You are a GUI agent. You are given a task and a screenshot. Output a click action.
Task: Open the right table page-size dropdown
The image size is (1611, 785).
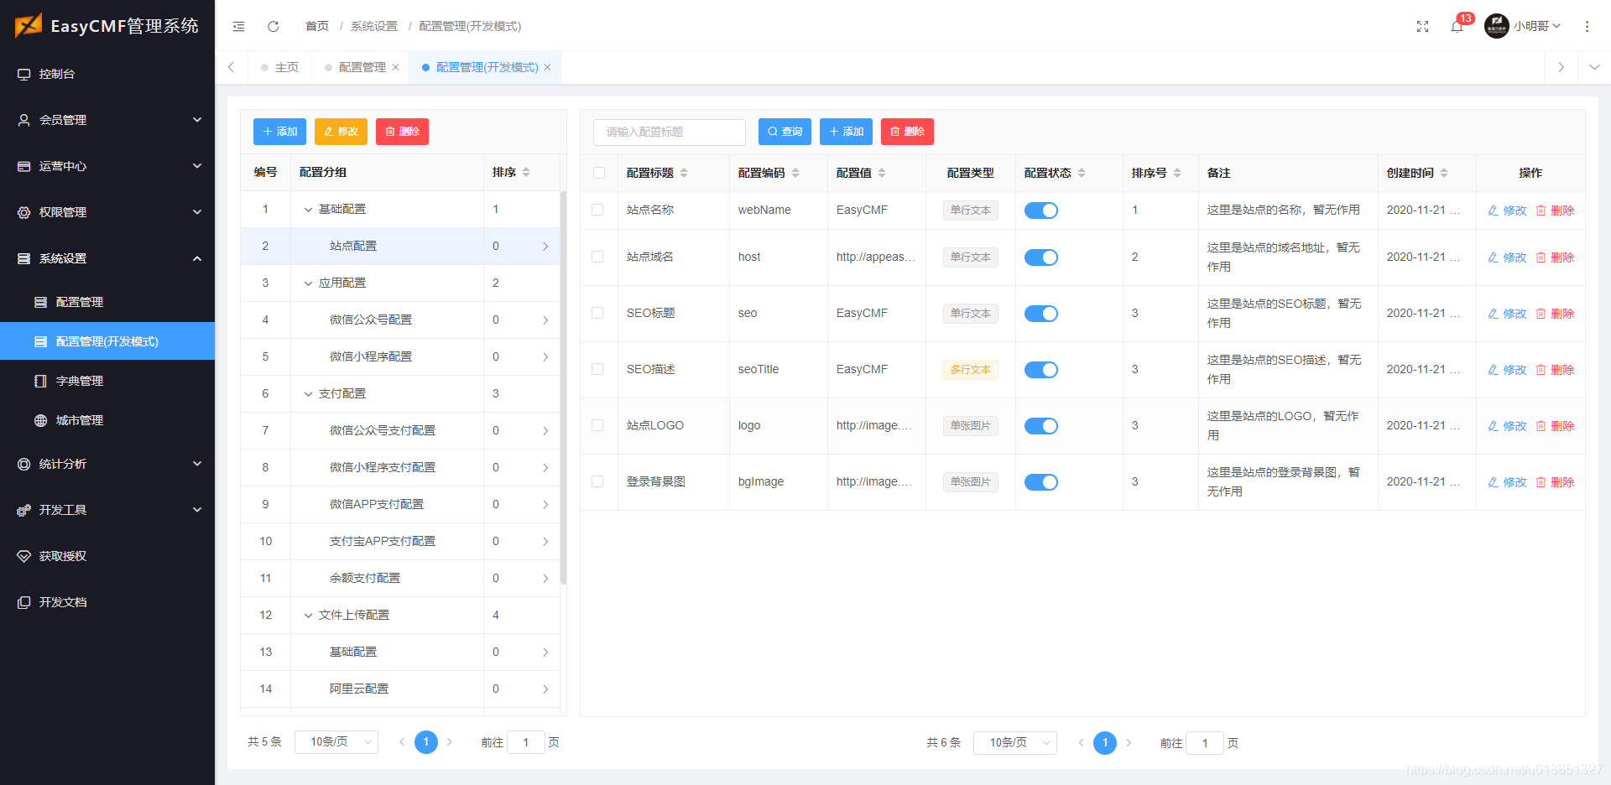point(1014,743)
